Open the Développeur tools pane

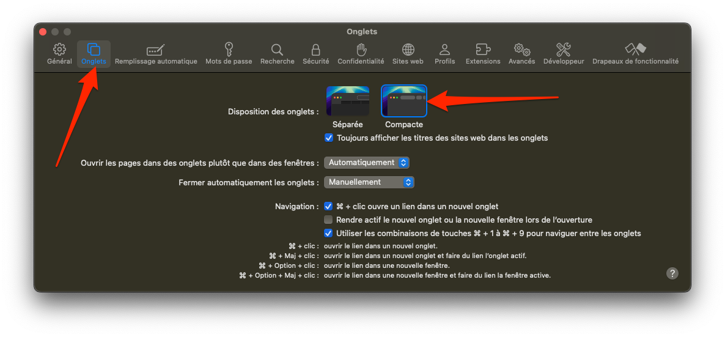(x=564, y=54)
